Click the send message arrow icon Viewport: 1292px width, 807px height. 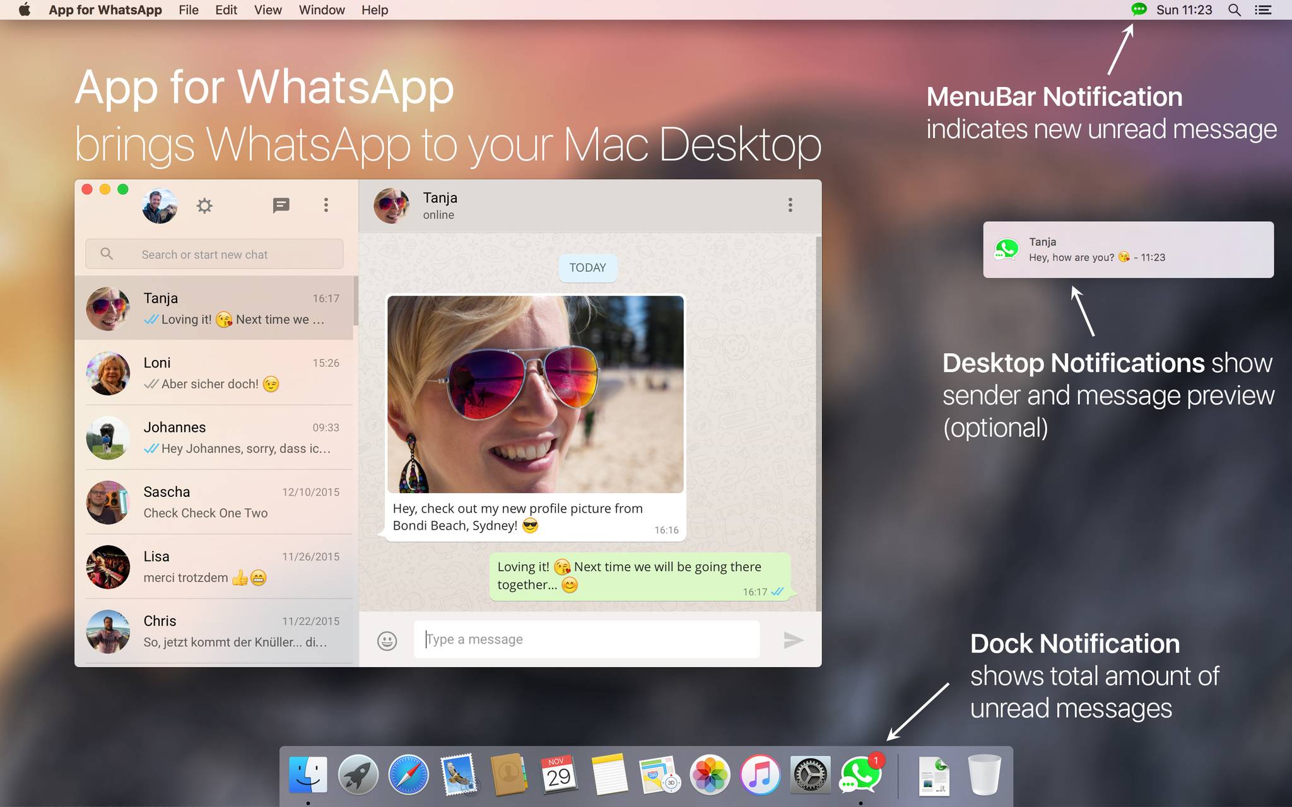pos(792,640)
